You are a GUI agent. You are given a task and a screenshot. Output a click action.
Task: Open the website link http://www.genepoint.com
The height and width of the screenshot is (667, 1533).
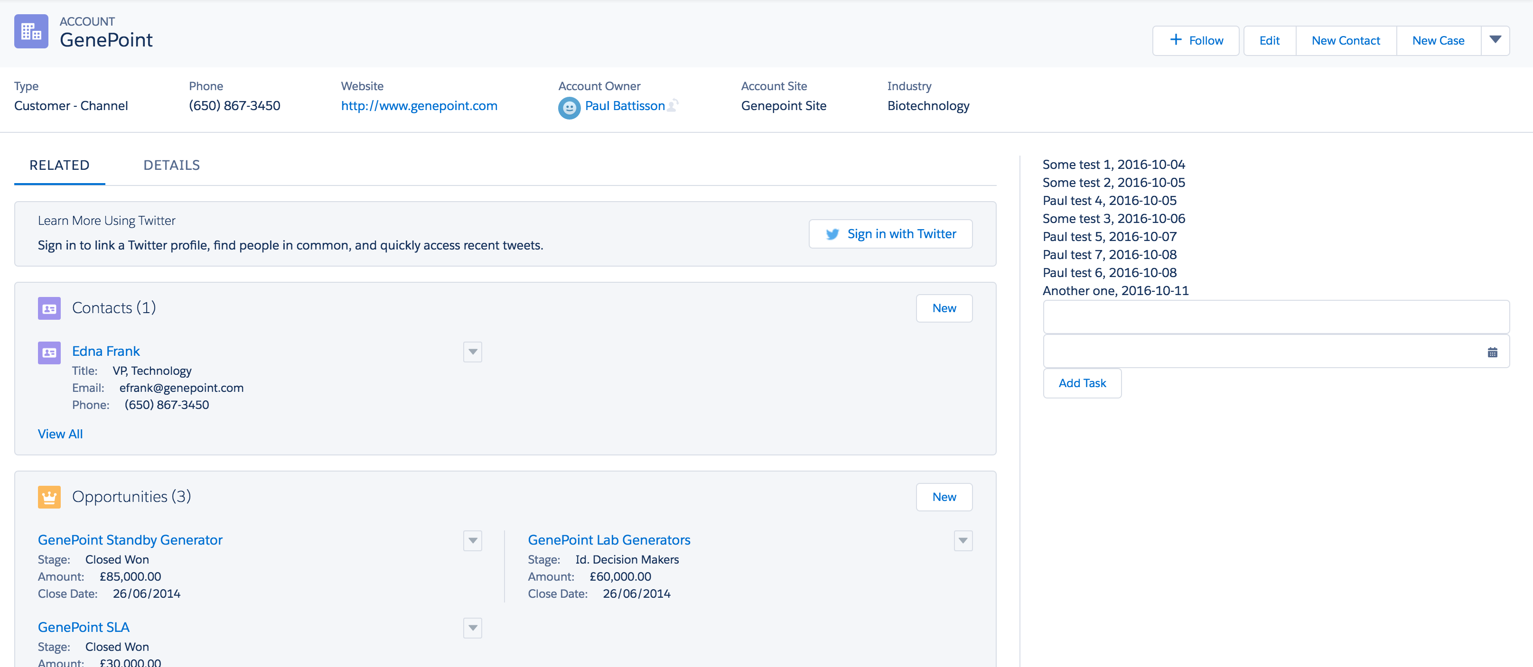pos(420,106)
